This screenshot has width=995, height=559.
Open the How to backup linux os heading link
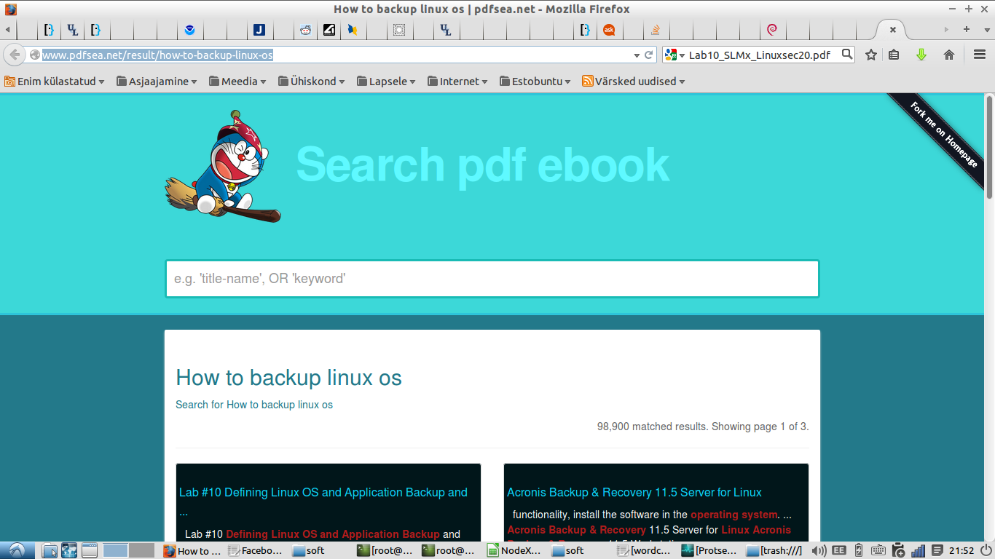tap(289, 378)
